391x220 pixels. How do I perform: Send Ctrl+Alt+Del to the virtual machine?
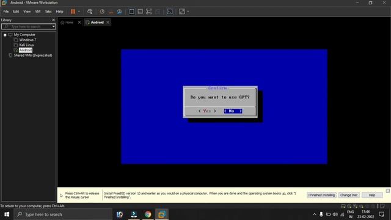click(90, 12)
